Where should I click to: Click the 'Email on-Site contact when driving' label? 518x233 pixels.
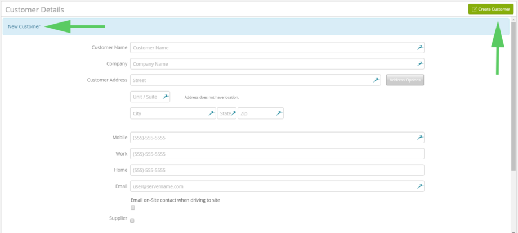point(175,200)
